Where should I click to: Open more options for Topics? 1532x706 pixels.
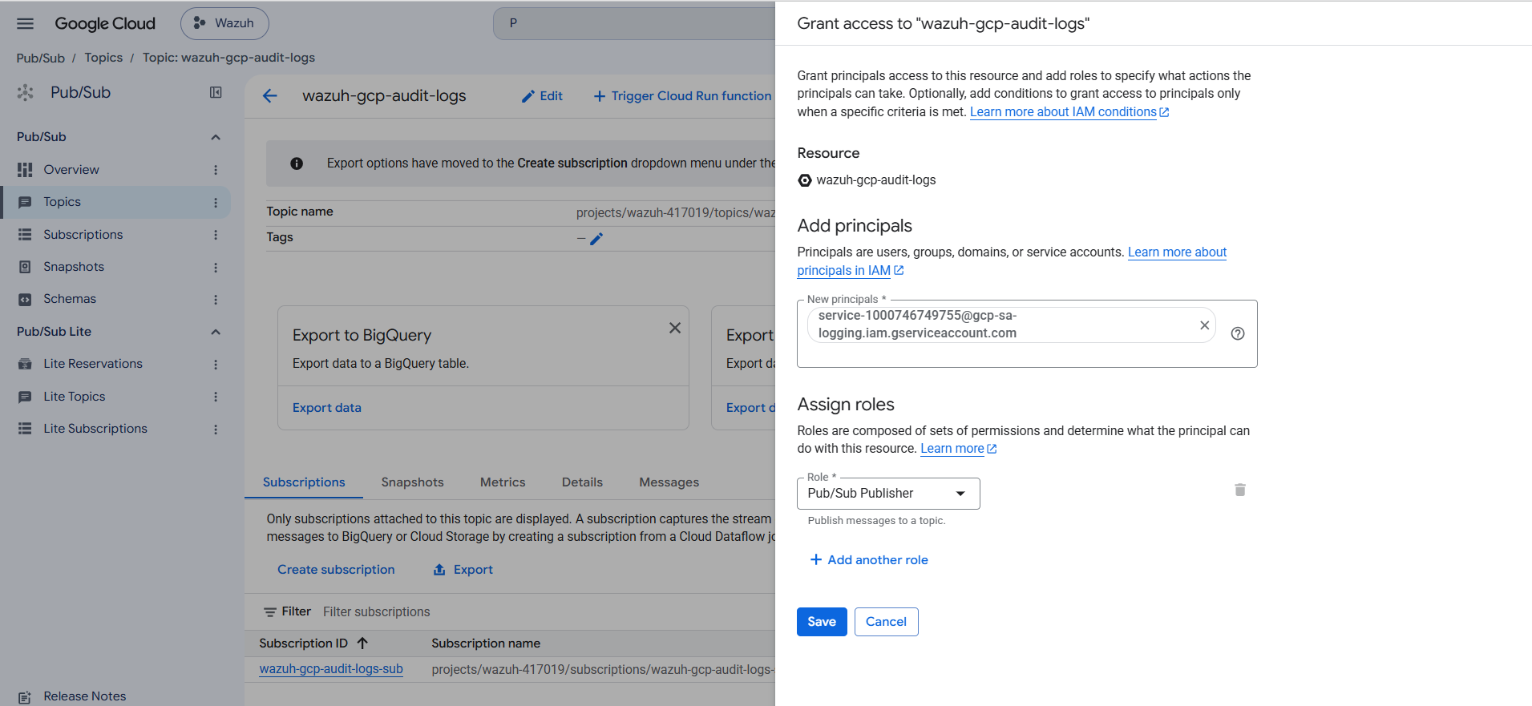216,203
